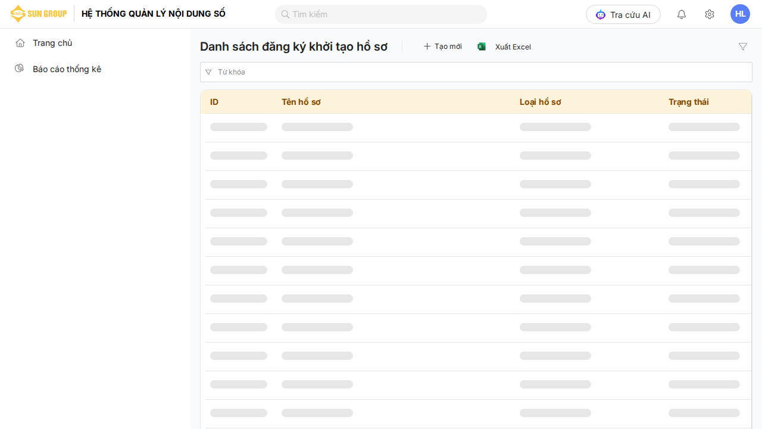Click the Sun Group logo

[x=39, y=14]
